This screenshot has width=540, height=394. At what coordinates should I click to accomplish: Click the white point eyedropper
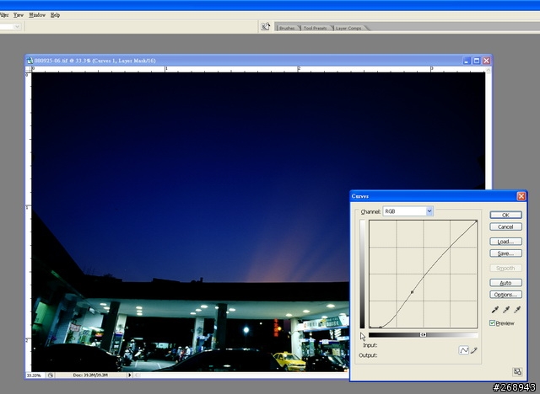tap(517, 310)
